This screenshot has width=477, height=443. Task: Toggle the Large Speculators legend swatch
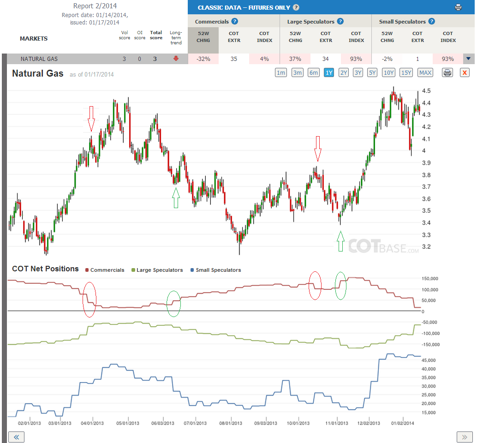(x=133, y=270)
